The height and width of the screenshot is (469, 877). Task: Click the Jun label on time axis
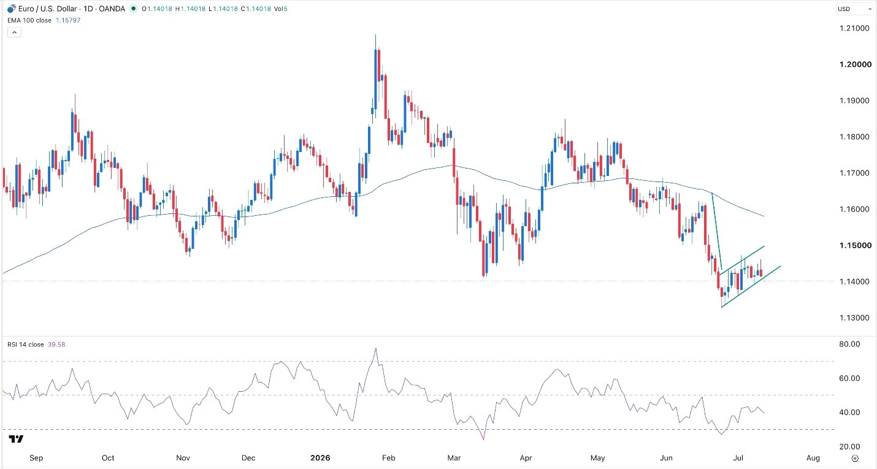point(667,458)
